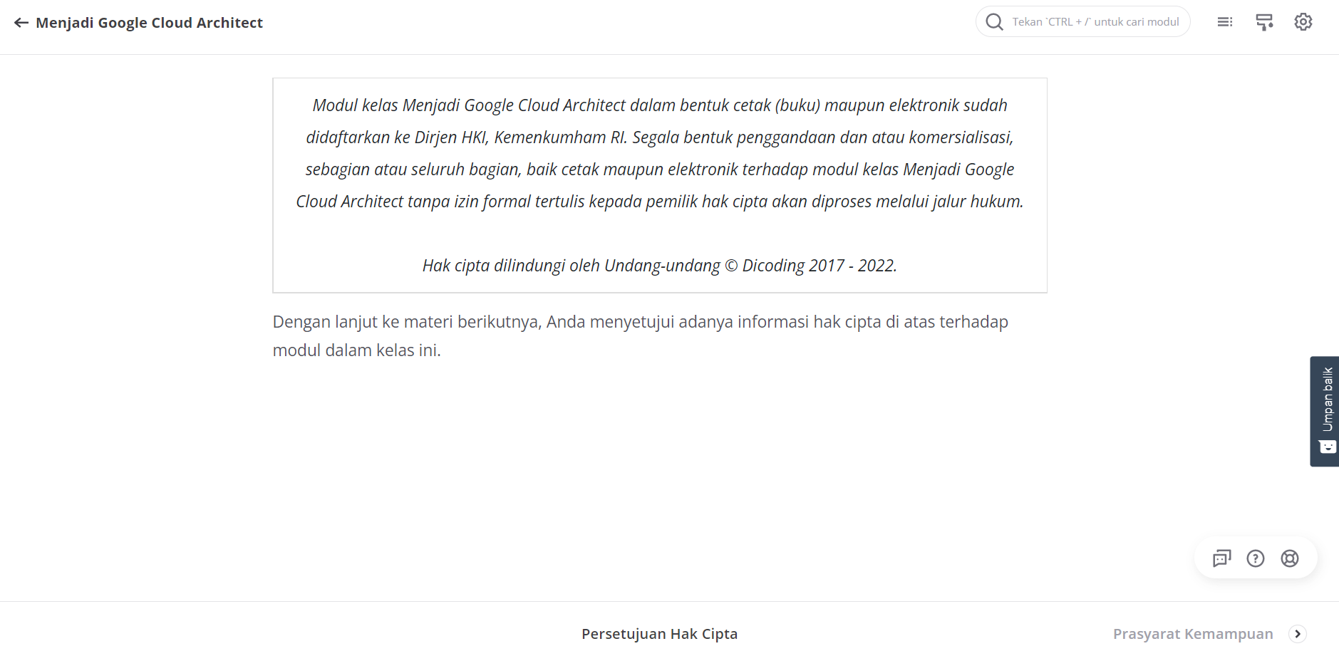This screenshot has width=1339, height=656.
Task: Click the search magnifier icon
Action: [995, 21]
